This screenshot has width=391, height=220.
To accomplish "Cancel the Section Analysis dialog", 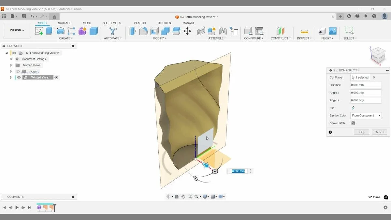I will coord(379,132).
